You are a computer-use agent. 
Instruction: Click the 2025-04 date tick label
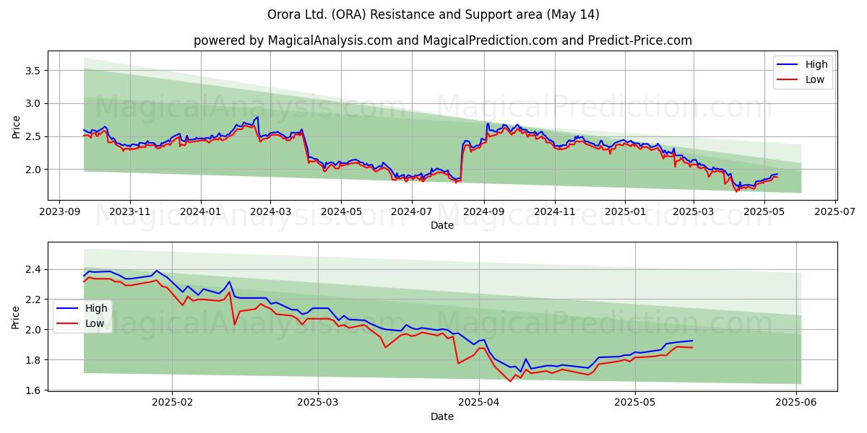click(479, 403)
